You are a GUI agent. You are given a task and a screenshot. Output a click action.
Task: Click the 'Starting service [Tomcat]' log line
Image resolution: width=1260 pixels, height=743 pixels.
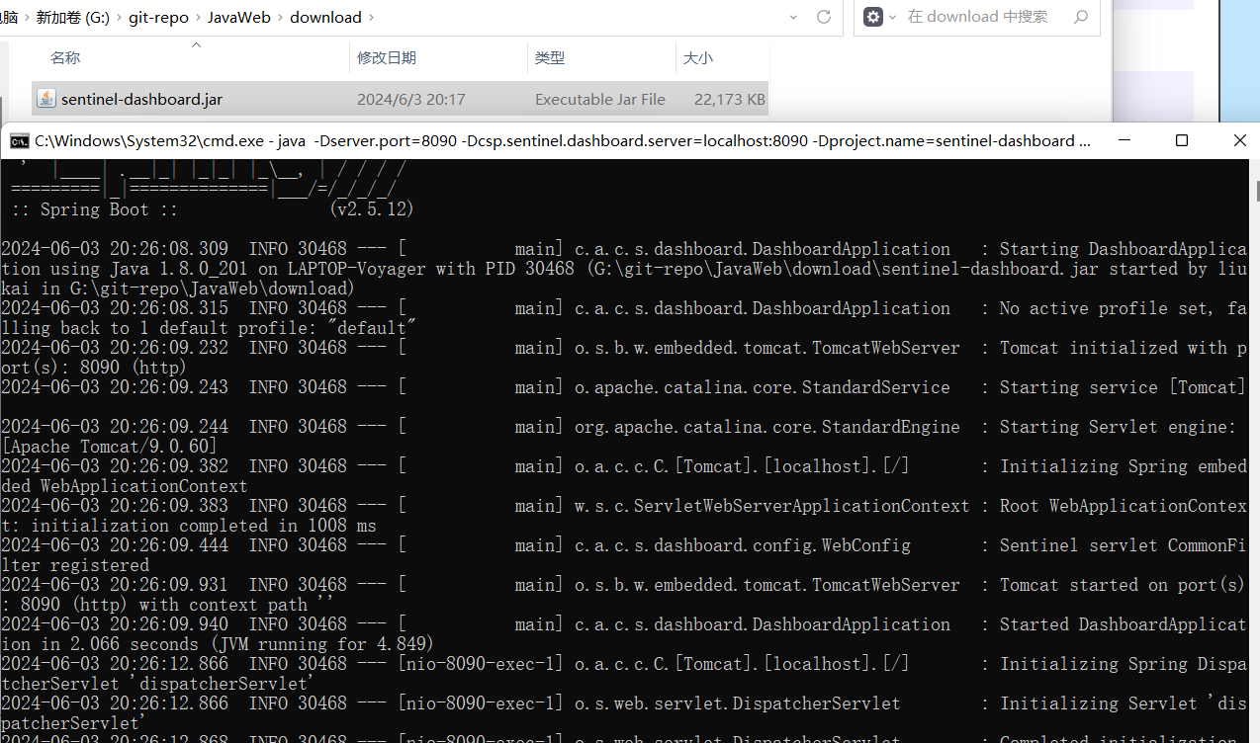(623, 387)
